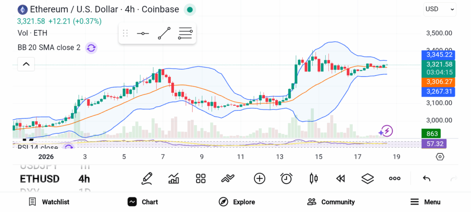Click the plus icon to add symbol

(259, 178)
